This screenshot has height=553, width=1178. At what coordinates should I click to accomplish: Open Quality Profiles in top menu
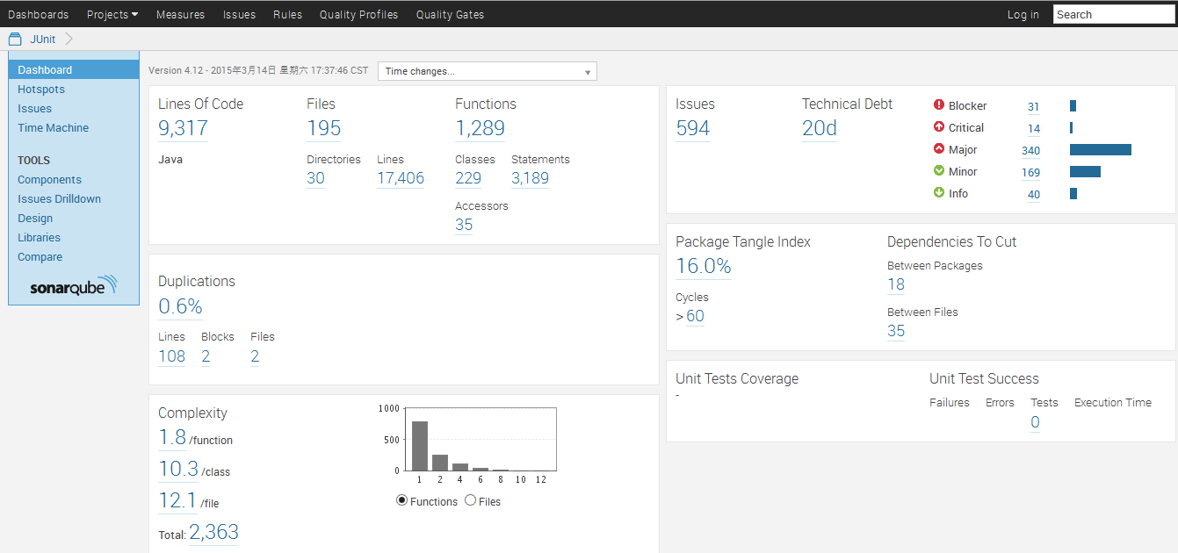click(x=358, y=14)
